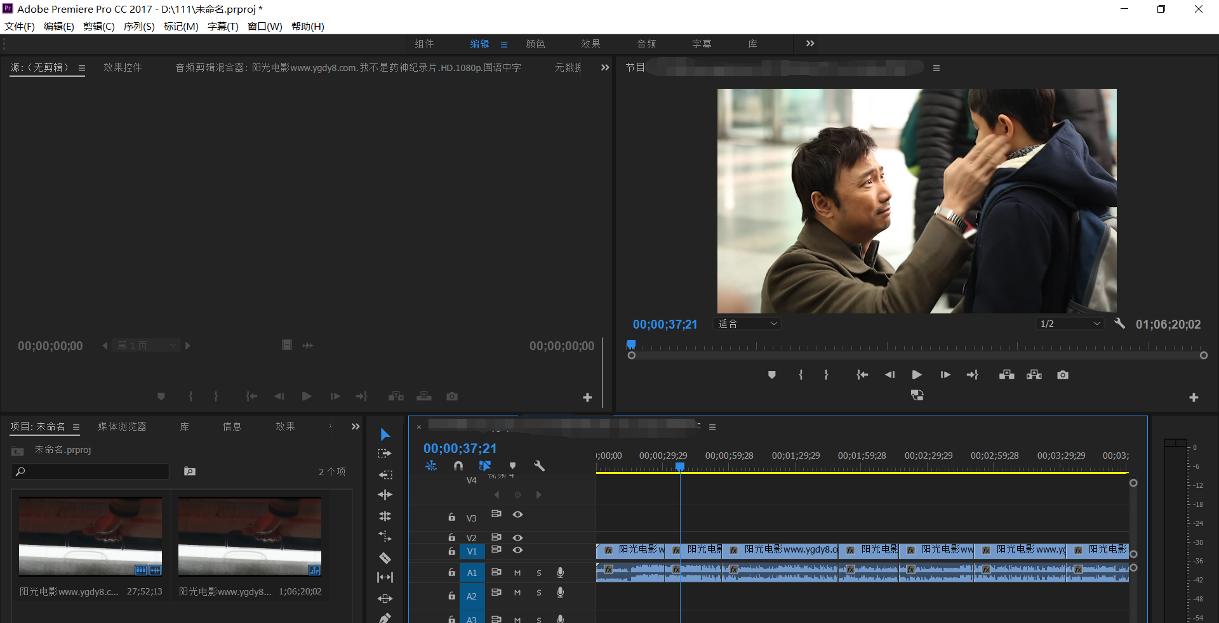Open the zoom level dropdown showing 适合
Viewport: 1219px width, 623px height.
click(747, 324)
